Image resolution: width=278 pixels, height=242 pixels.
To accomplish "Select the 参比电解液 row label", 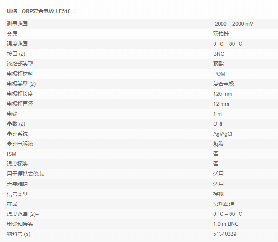I will (20, 144).
